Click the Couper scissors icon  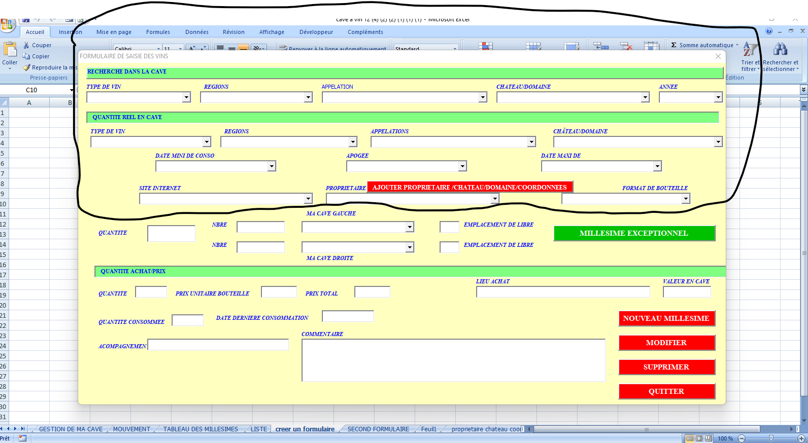tap(26, 45)
